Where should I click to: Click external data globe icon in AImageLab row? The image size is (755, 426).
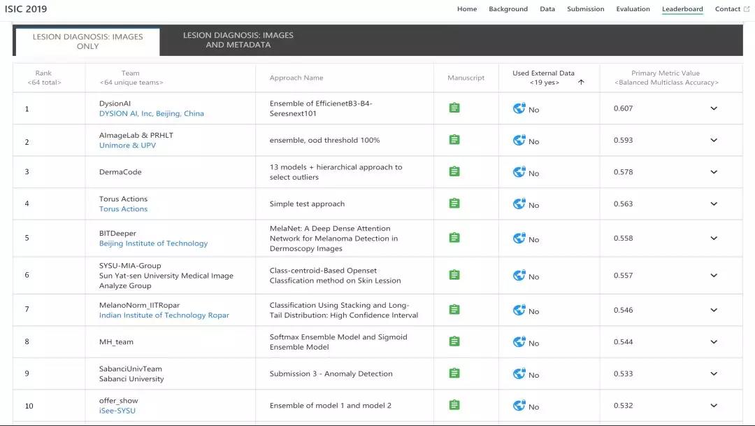tap(519, 140)
